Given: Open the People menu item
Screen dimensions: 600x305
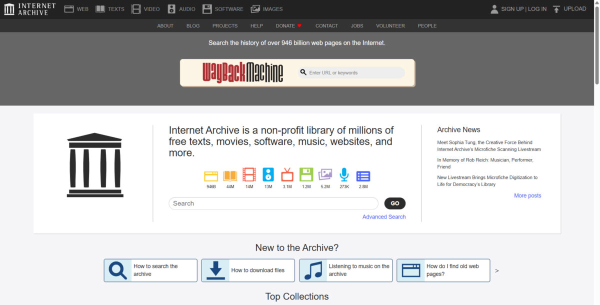Looking at the screenshot, I should click(x=427, y=25).
